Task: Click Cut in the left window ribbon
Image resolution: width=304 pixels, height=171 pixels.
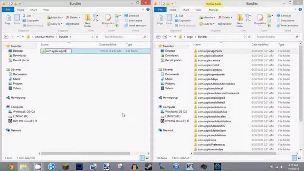Action: click(x=27, y=16)
